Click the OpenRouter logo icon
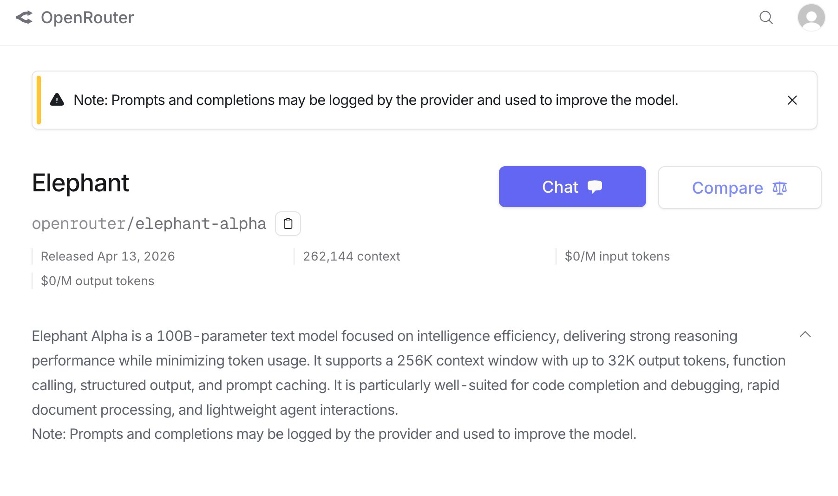This screenshot has height=496, width=838. pyautogui.click(x=24, y=18)
